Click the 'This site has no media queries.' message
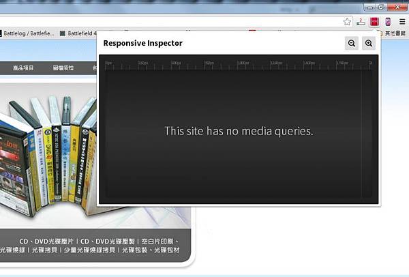409x277 pixels. coord(239,131)
